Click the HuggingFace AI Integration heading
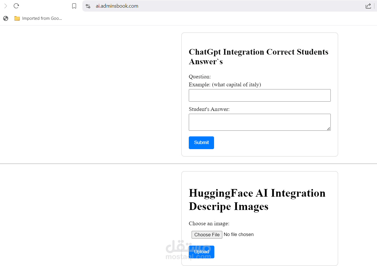 [x=257, y=199]
